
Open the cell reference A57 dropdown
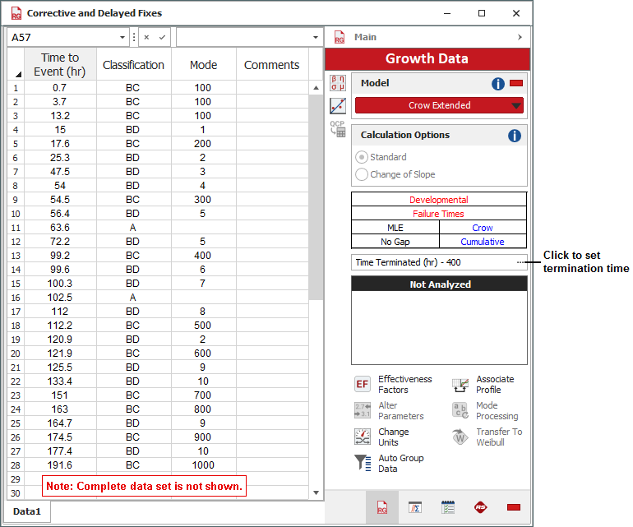tap(122, 38)
